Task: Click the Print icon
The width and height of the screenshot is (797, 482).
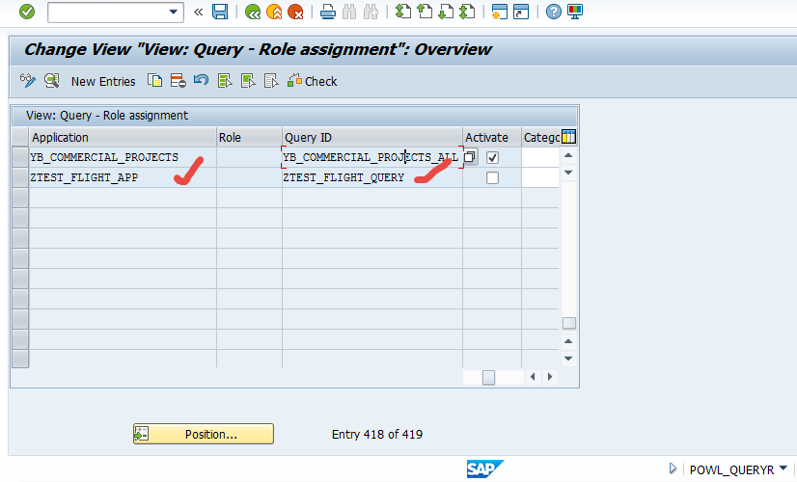Action: (x=328, y=12)
